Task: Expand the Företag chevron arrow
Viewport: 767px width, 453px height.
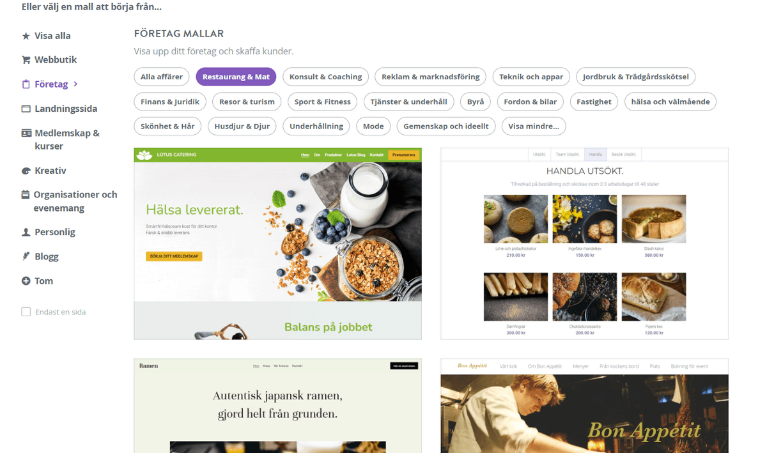Action: [75, 84]
